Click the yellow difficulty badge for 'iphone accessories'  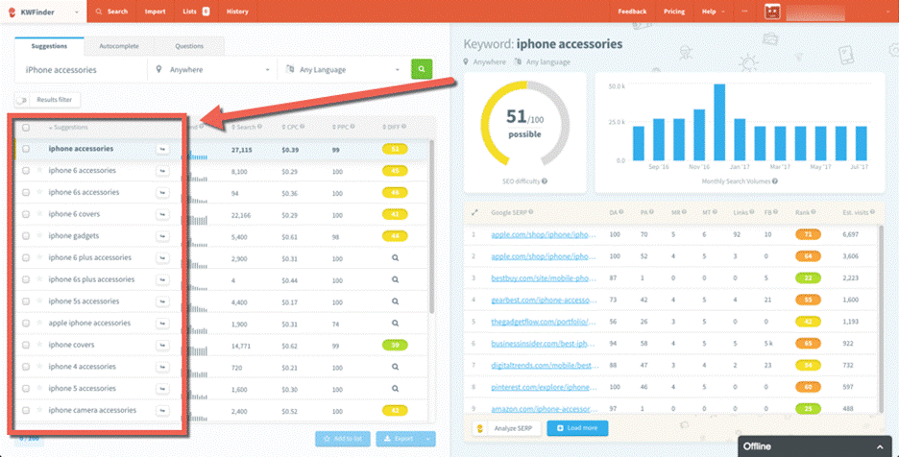(x=394, y=149)
